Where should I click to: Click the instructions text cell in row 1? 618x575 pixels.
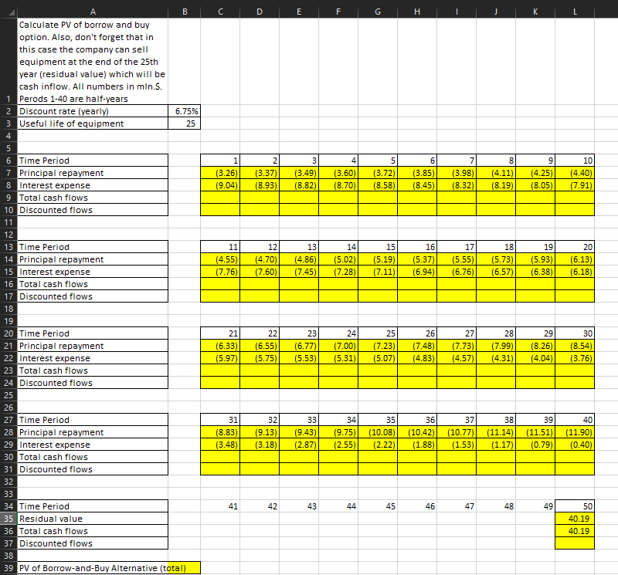[93, 62]
